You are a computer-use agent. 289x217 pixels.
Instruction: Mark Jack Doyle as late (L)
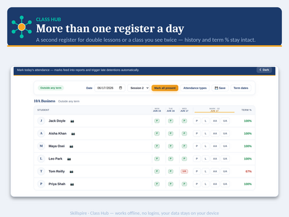tap(206, 121)
